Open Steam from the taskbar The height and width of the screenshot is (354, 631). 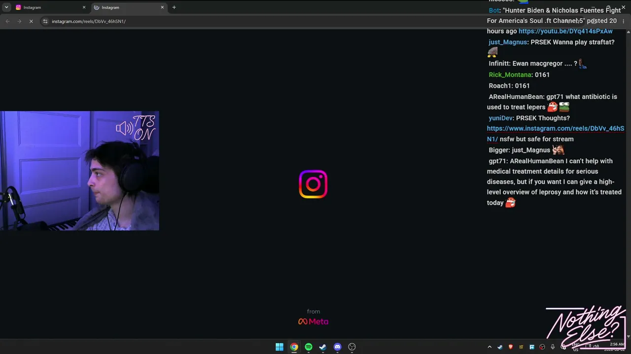pos(323,347)
